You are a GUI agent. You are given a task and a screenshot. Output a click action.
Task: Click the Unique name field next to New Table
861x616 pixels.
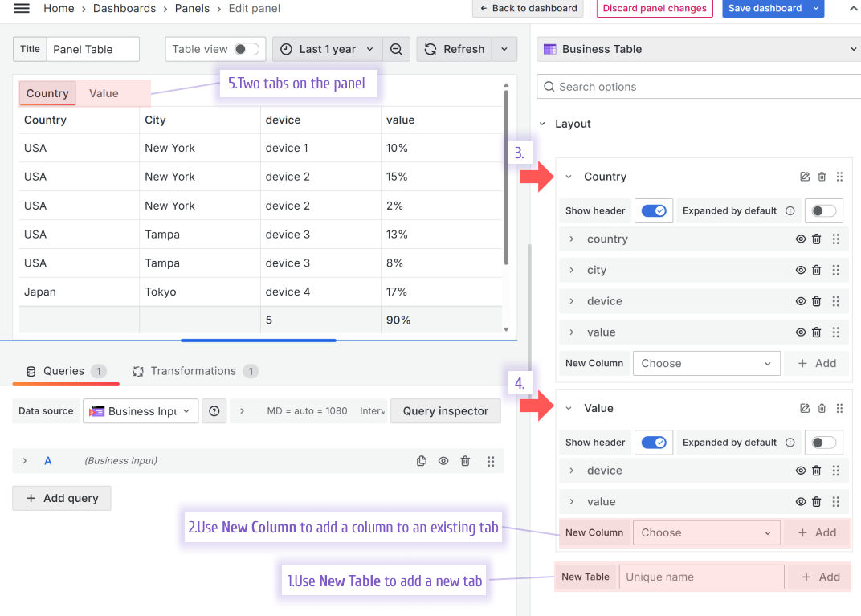701,577
